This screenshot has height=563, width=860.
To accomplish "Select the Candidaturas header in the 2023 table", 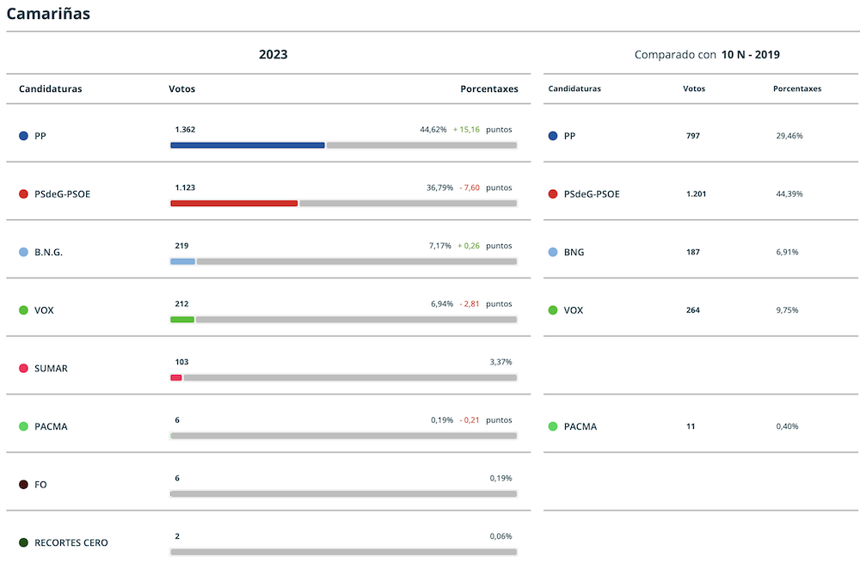I will point(51,89).
